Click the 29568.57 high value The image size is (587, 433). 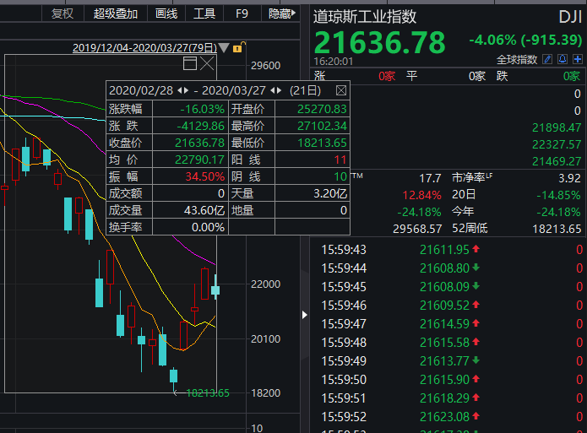click(417, 229)
